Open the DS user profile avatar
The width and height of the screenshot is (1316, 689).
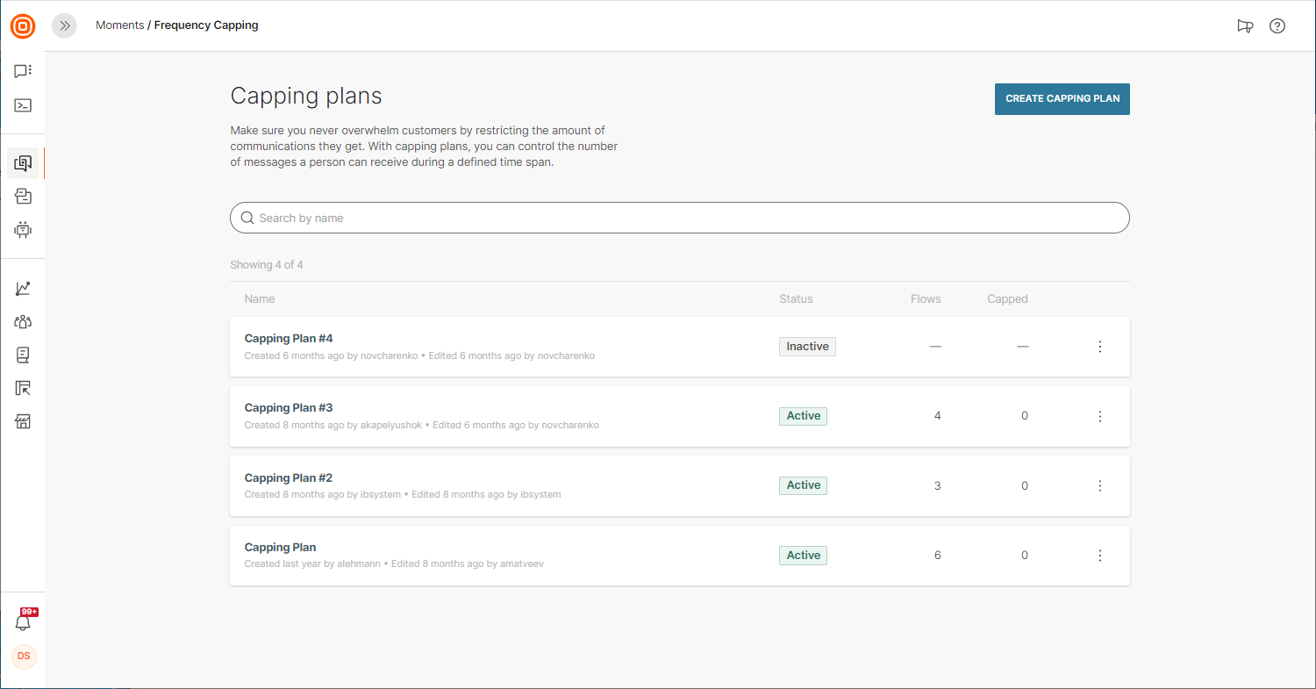24,657
